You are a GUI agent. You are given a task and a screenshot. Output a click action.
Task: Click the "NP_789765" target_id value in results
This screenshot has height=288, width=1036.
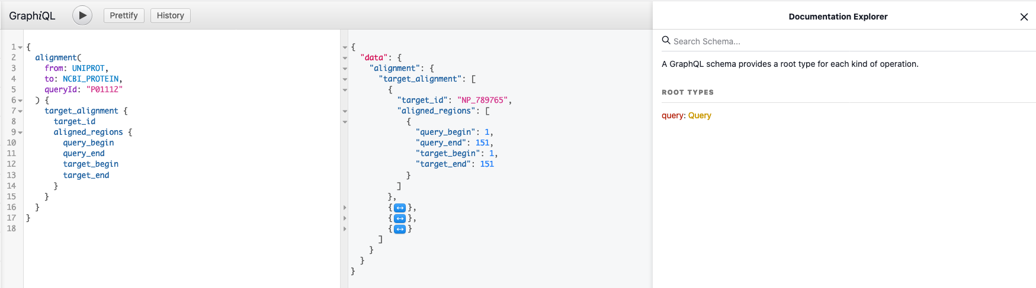482,100
